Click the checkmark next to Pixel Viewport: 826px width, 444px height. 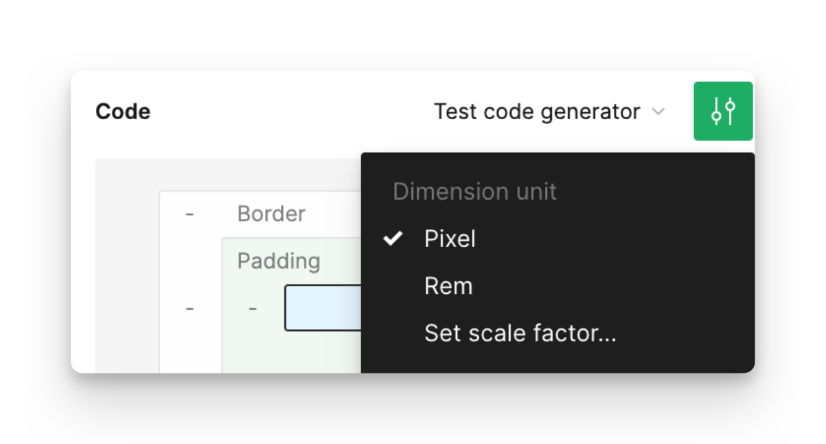393,238
